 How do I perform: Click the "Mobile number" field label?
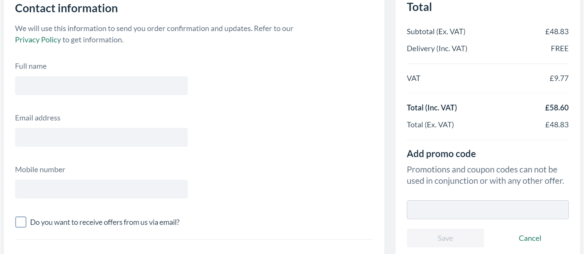[x=40, y=170]
